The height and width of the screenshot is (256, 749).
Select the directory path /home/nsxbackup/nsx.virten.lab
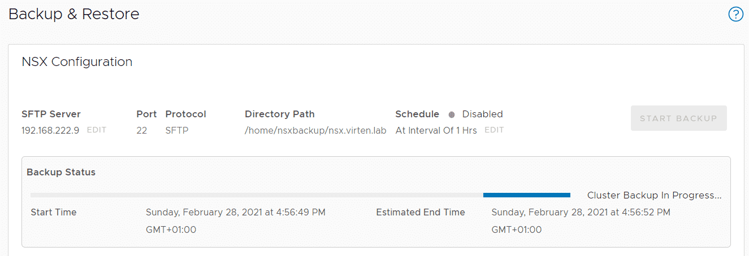point(315,130)
